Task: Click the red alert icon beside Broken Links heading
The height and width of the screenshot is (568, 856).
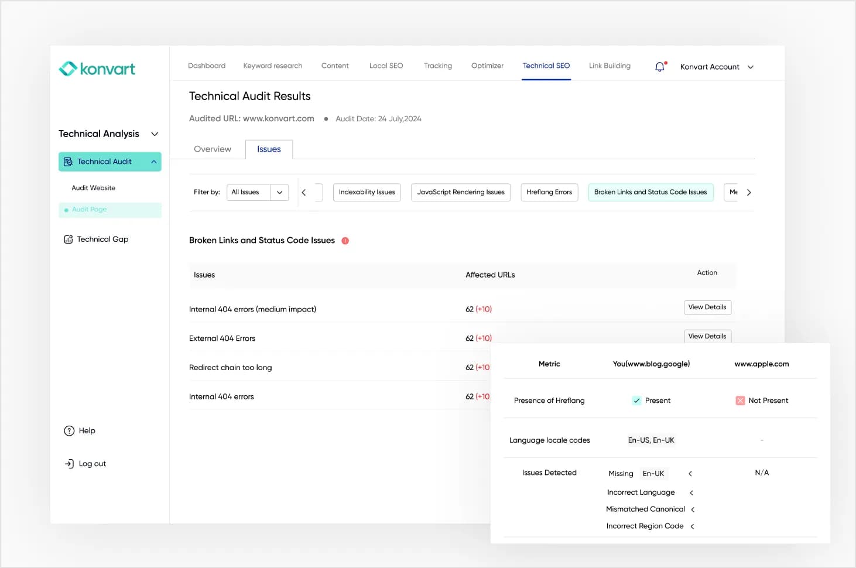Action: tap(345, 241)
